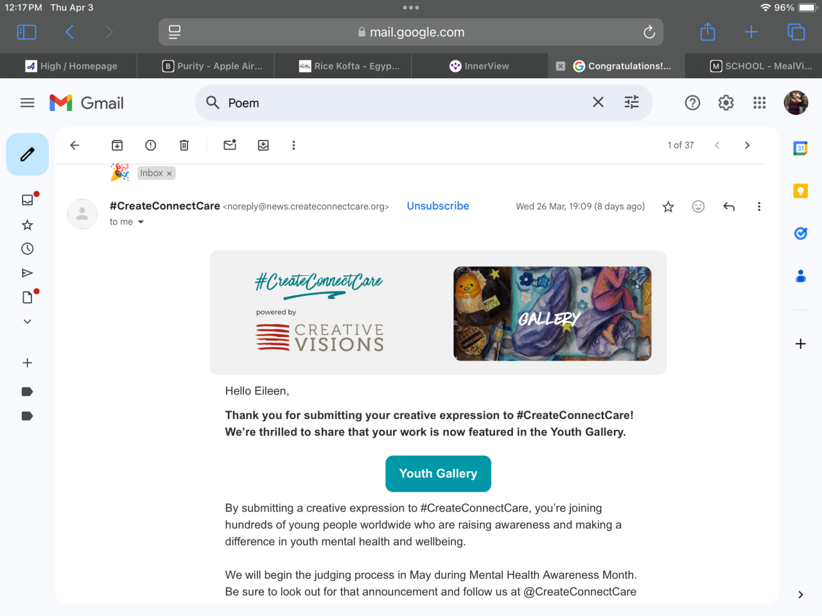The height and width of the screenshot is (616, 822).
Task: Open more actions in email toolbar
Action: pyautogui.click(x=293, y=145)
